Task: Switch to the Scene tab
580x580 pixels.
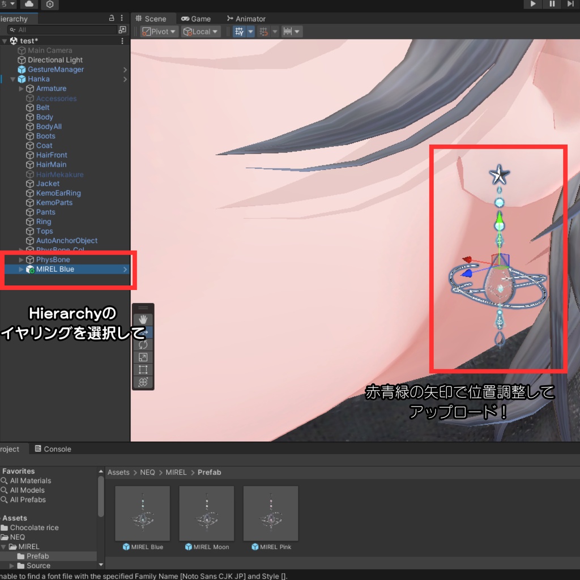Action: [151, 19]
